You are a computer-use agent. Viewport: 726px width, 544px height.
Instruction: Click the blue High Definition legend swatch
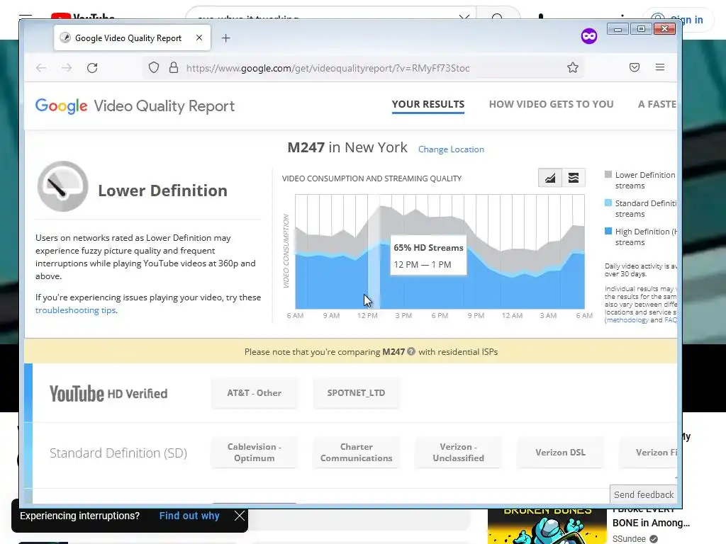click(608, 231)
